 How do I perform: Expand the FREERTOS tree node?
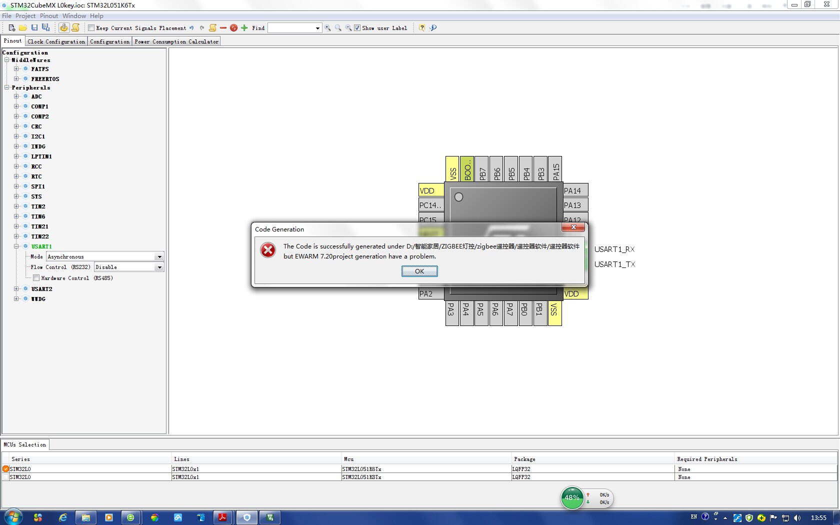click(x=16, y=79)
